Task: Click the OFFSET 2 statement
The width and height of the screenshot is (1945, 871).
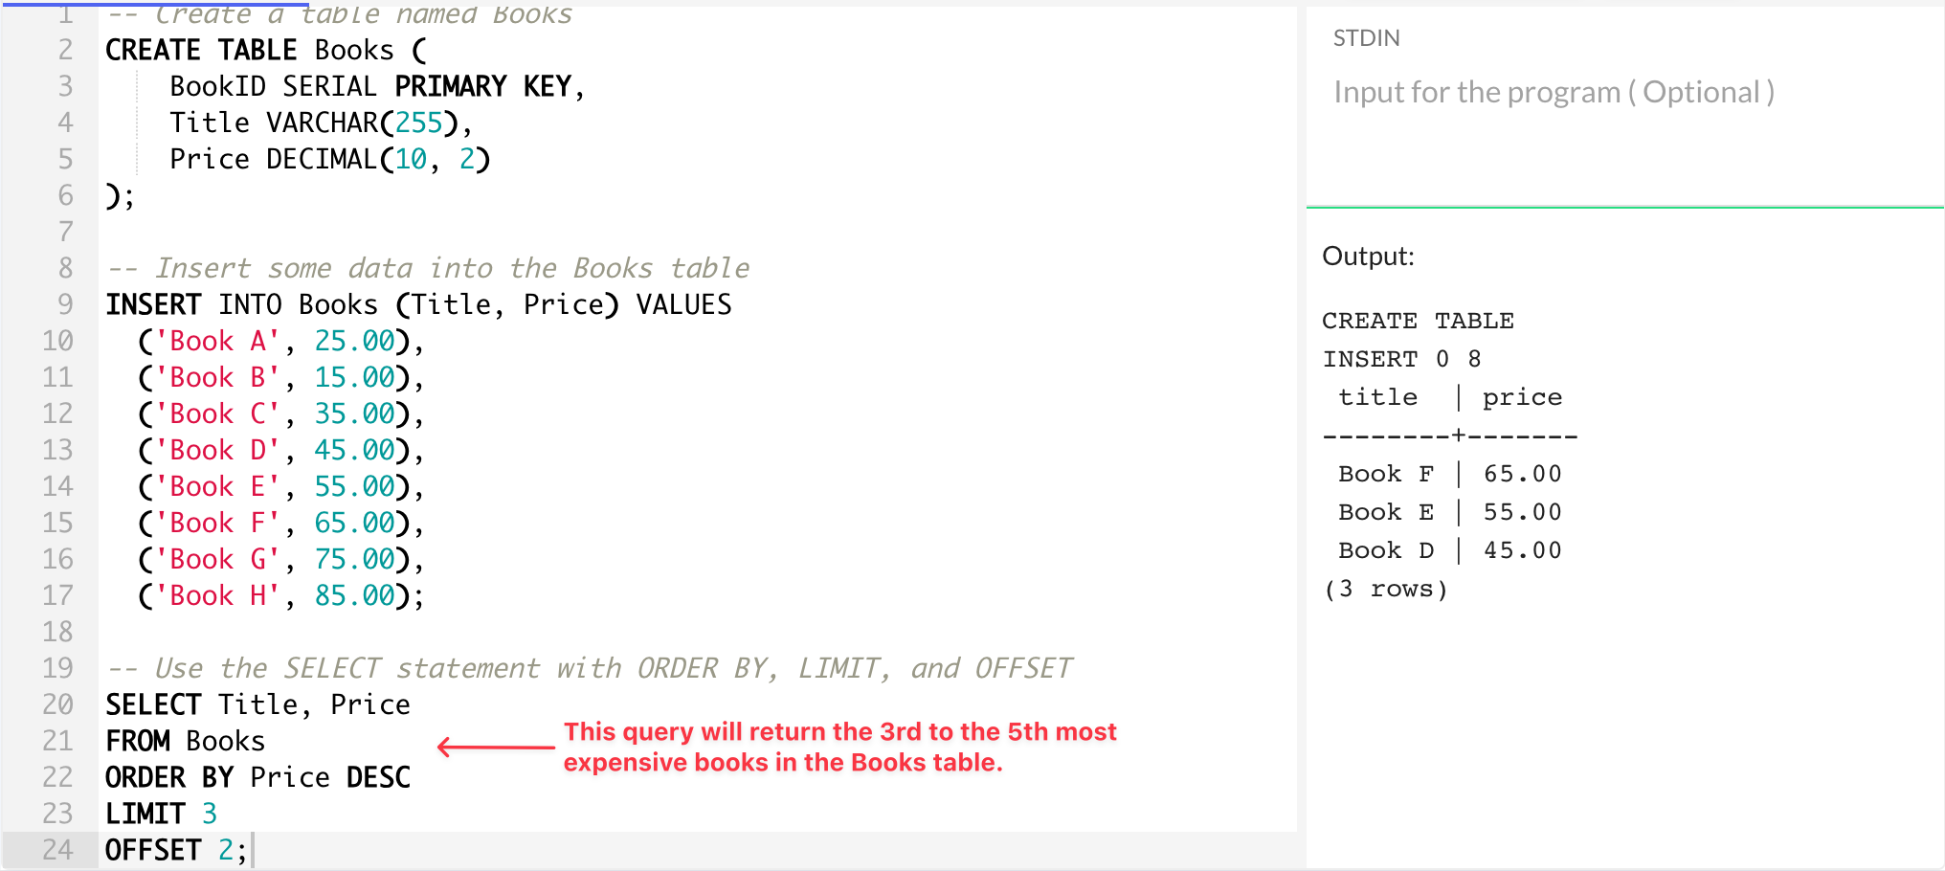Action: pos(172,849)
